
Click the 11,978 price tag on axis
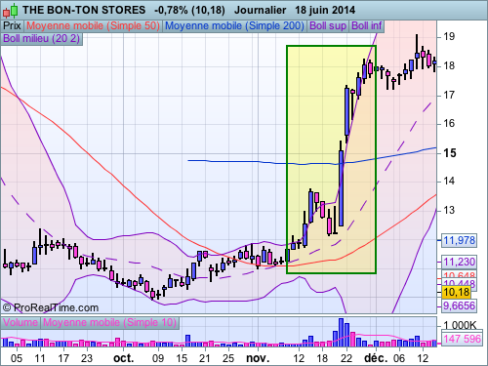pos(459,240)
